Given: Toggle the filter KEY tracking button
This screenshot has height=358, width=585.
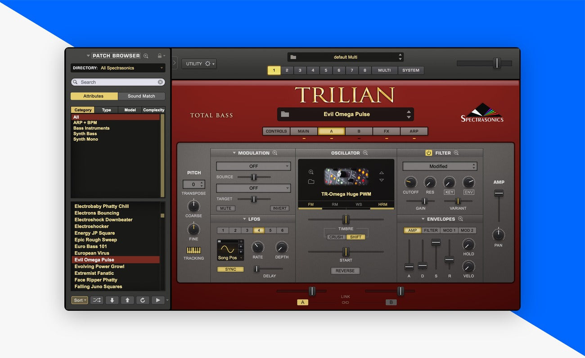Looking at the screenshot, I should point(449,192).
